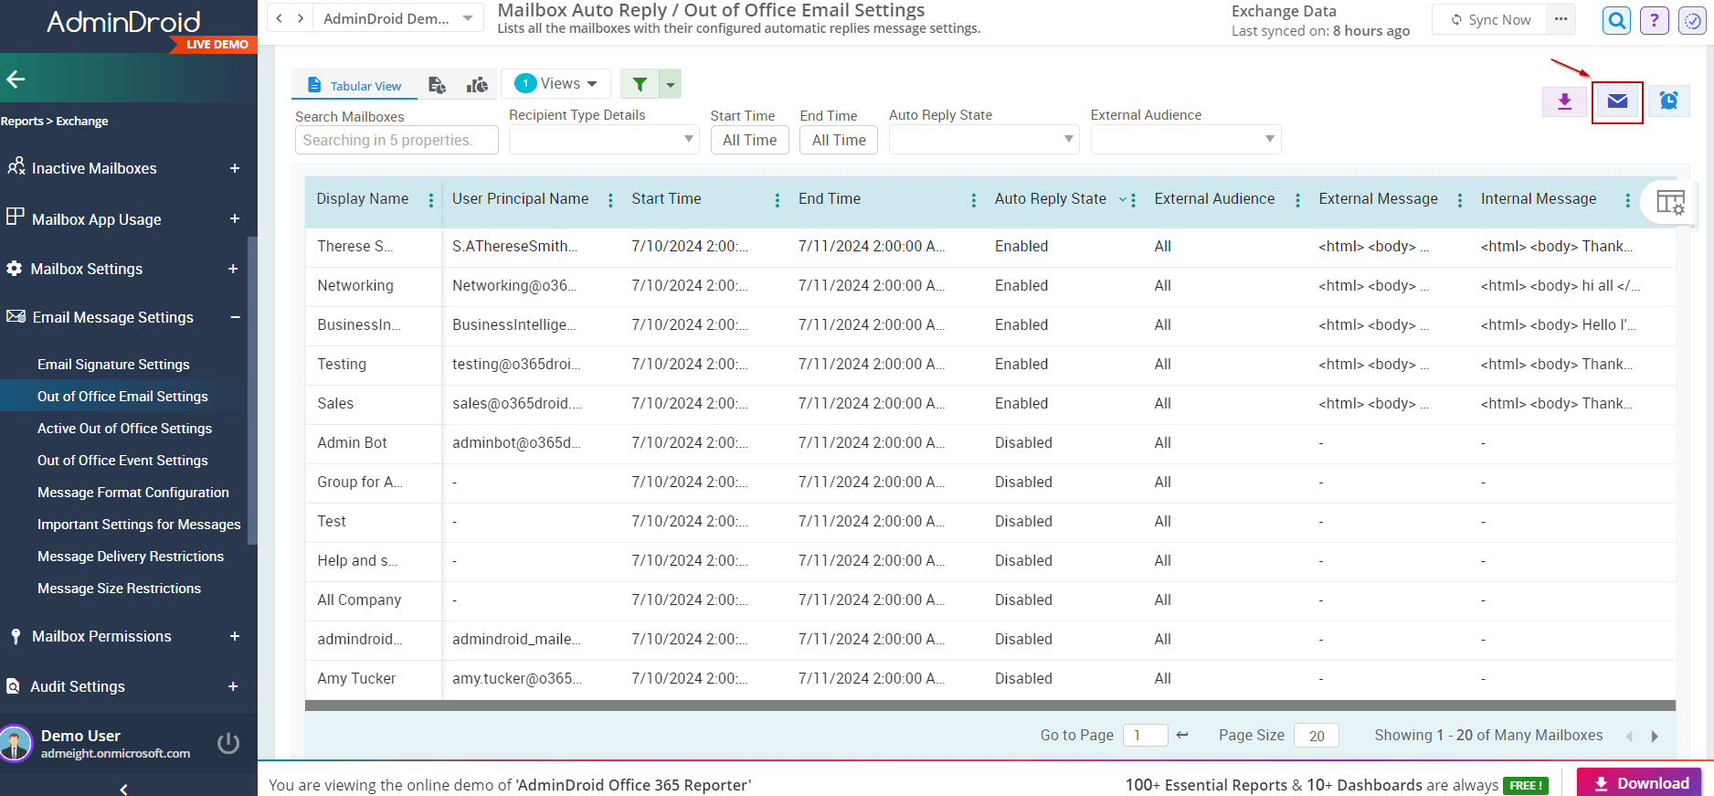
Task: Click the magnifier search icon in header
Action: click(1616, 20)
